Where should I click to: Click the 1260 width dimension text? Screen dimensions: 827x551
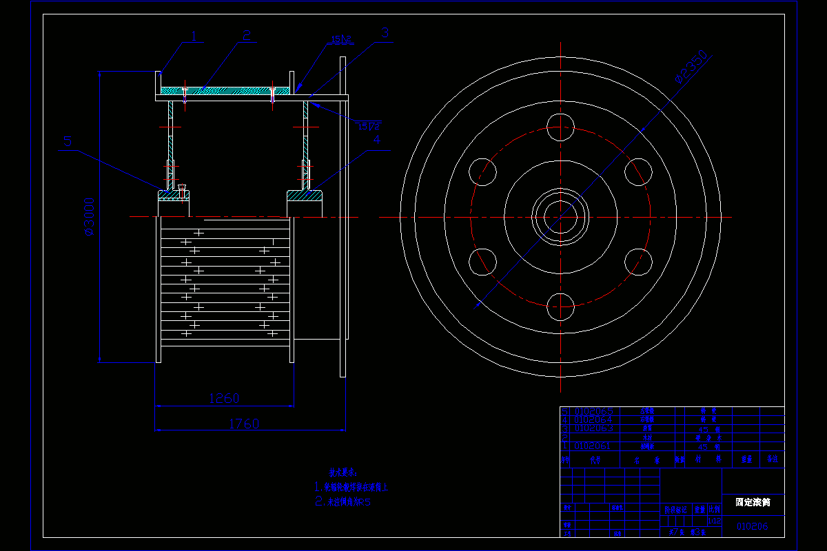[223, 399]
